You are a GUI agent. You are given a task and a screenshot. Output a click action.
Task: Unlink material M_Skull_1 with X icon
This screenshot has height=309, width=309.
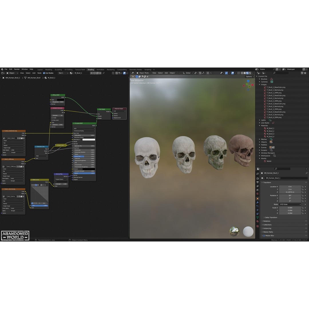tap(100, 73)
